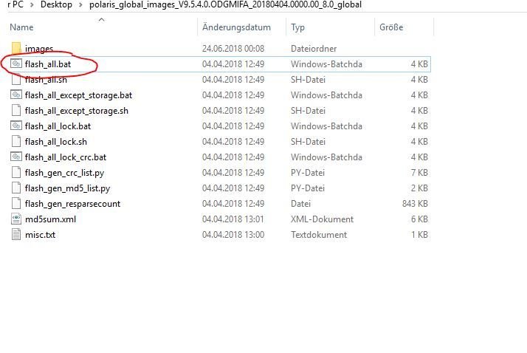
Task: Sort by the Größe column header
Action: tap(391, 27)
